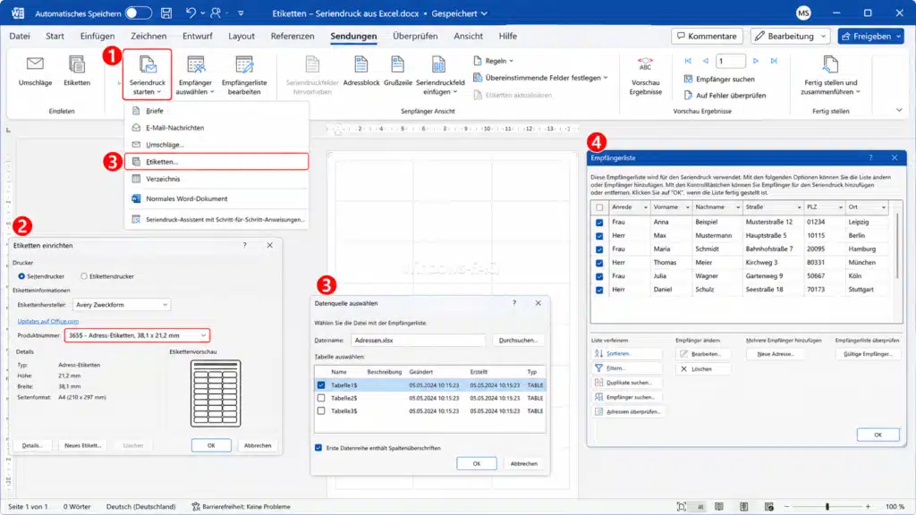Click the save icon in title bar

(166, 13)
